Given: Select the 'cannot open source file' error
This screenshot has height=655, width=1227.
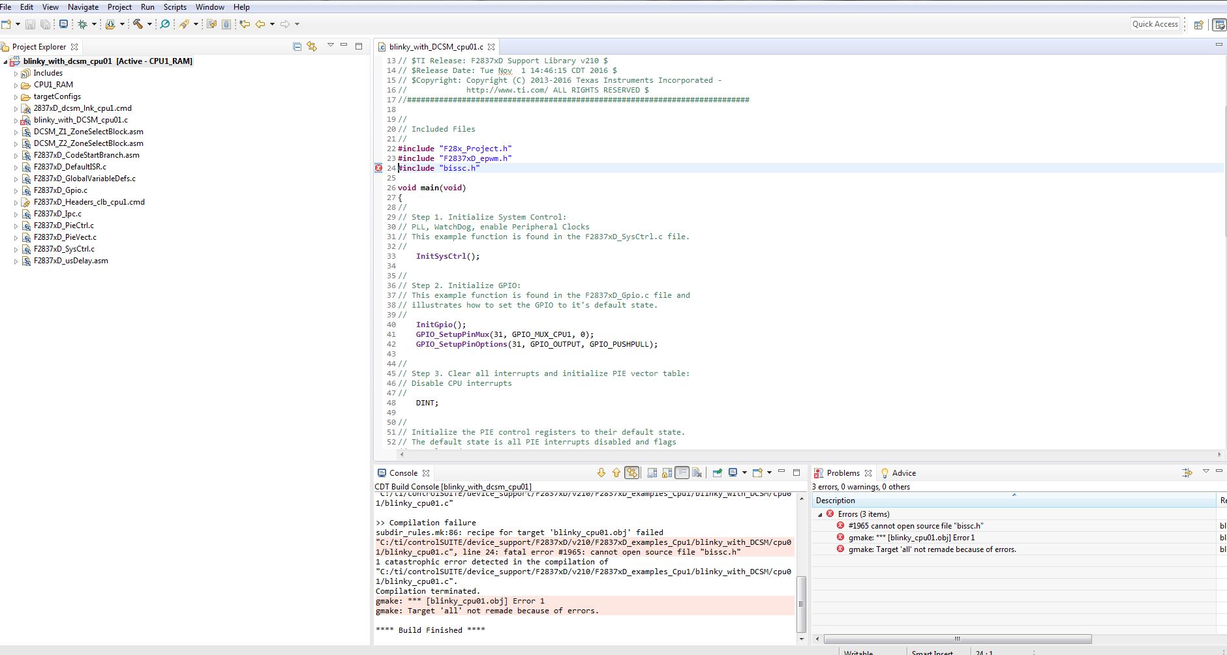Looking at the screenshot, I should (915, 526).
